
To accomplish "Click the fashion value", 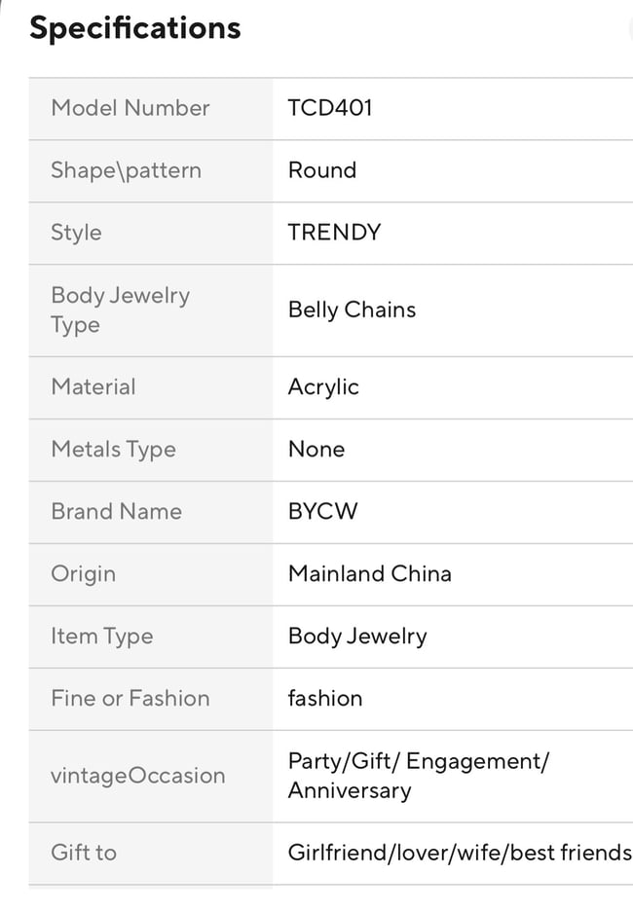I will (325, 698).
